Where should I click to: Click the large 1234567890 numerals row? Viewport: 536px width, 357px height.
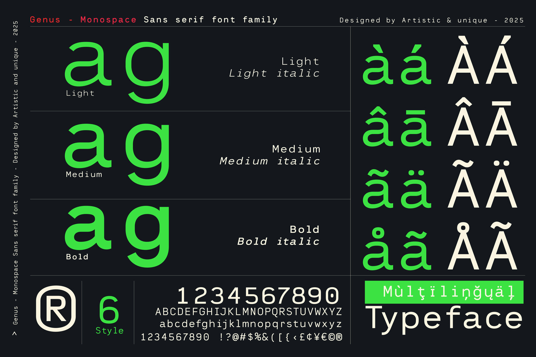tap(258, 296)
